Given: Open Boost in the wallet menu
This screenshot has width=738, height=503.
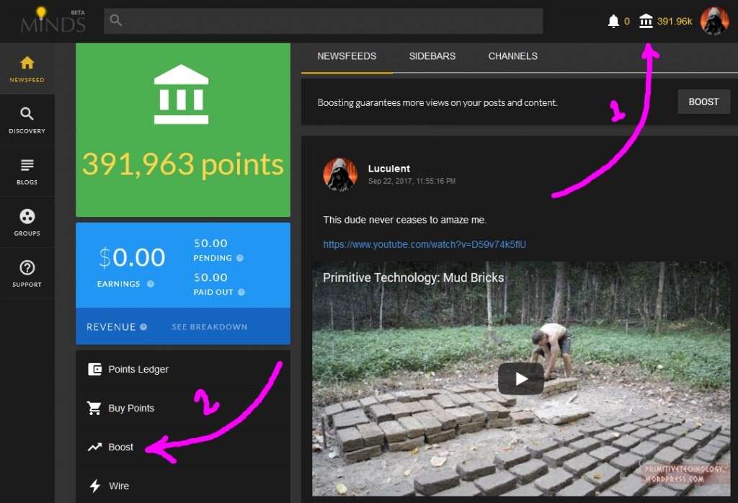Looking at the screenshot, I should pos(120,447).
